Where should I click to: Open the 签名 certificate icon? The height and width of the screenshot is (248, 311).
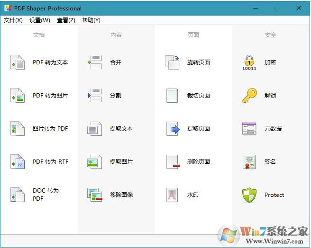click(x=249, y=162)
